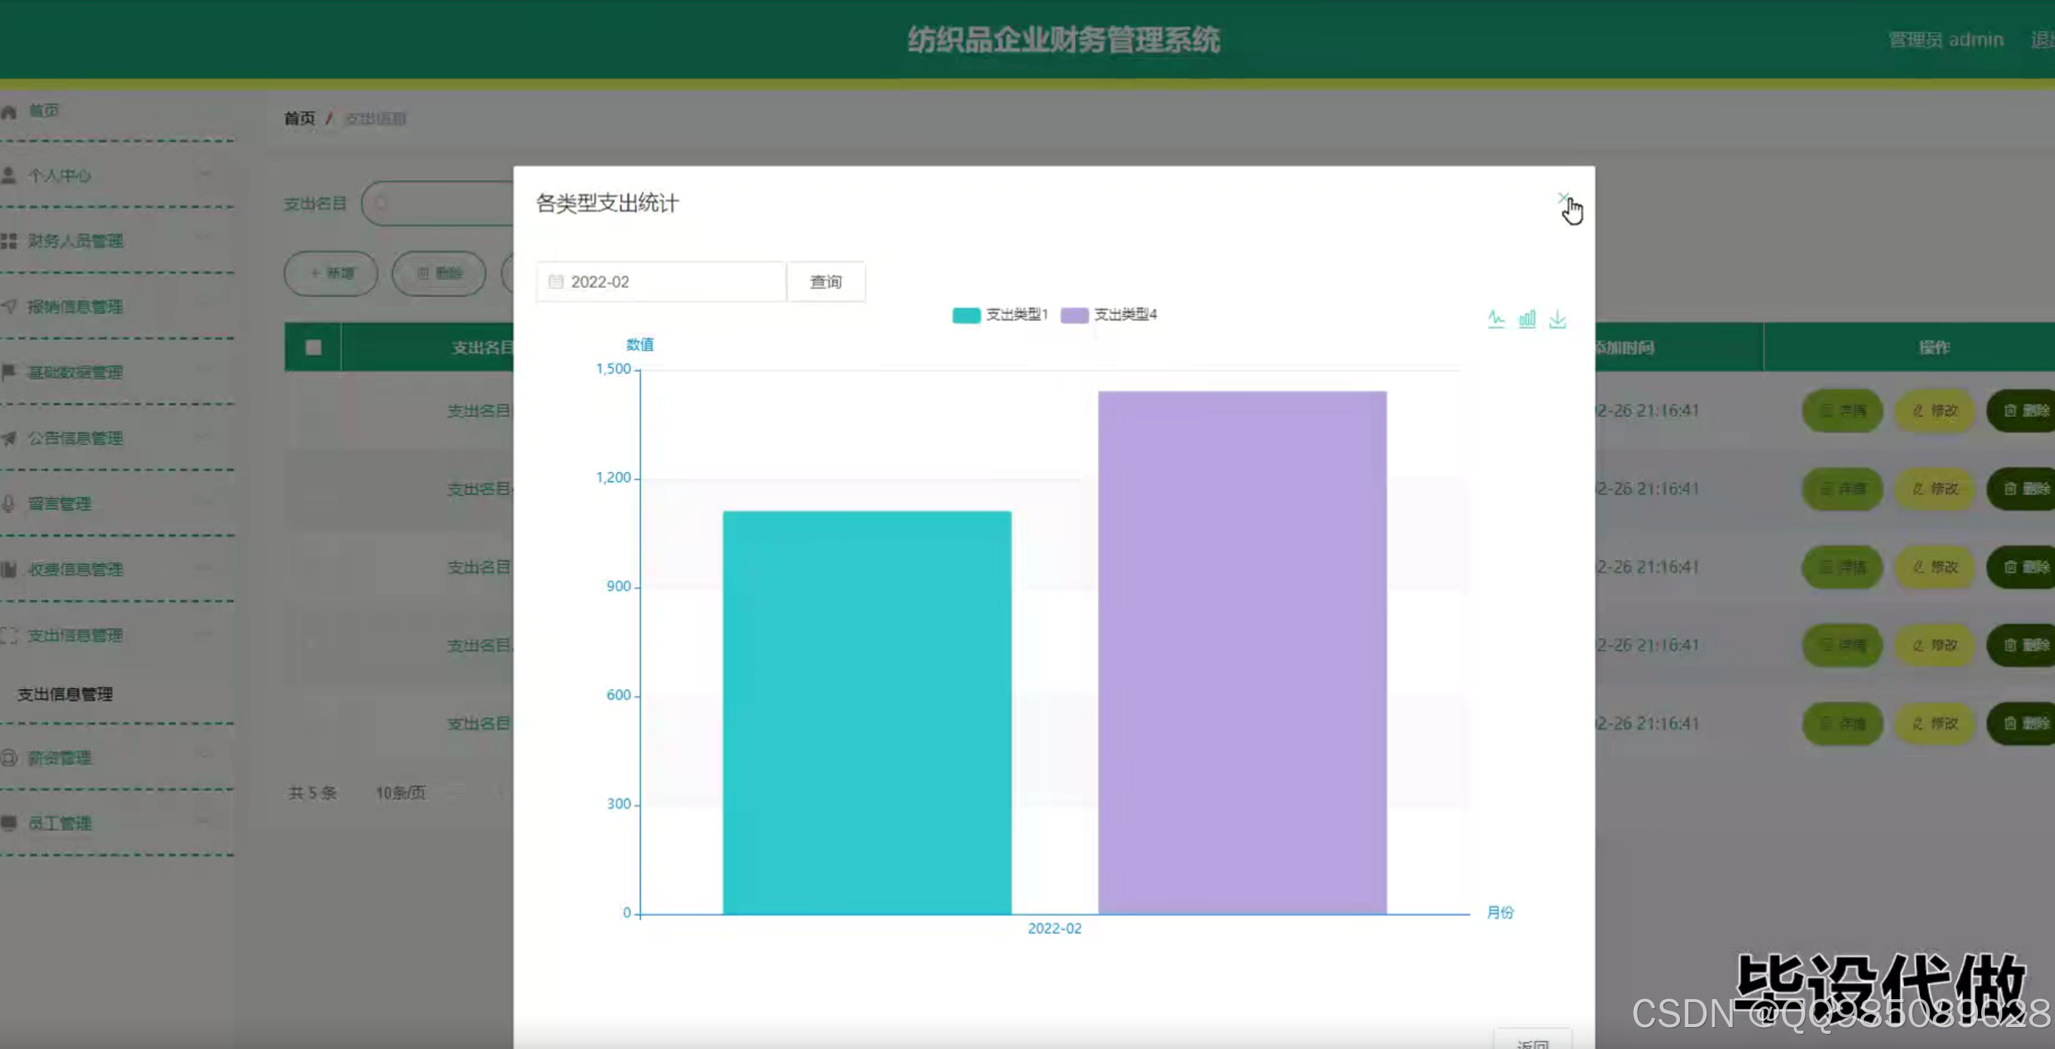Select the 公告信息管理 megaphone icon
Viewport: 2055px width, 1049px height.
[x=10, y=438]
